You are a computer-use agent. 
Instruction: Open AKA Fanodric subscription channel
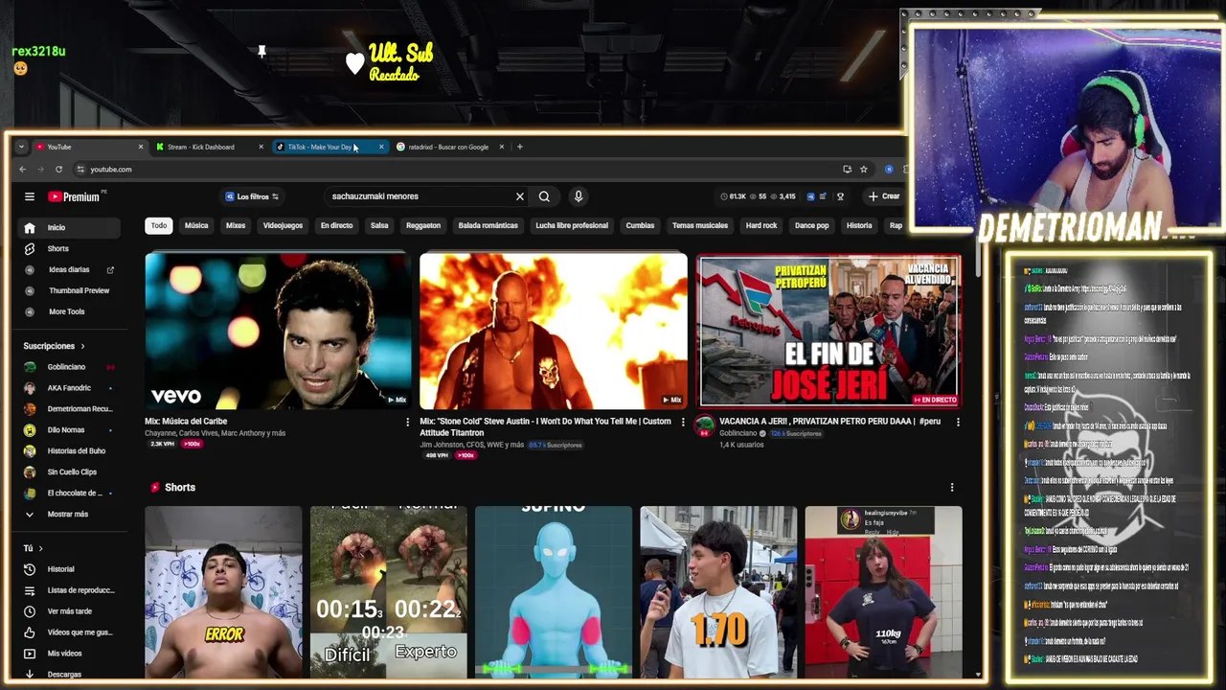tap(69, 388)
